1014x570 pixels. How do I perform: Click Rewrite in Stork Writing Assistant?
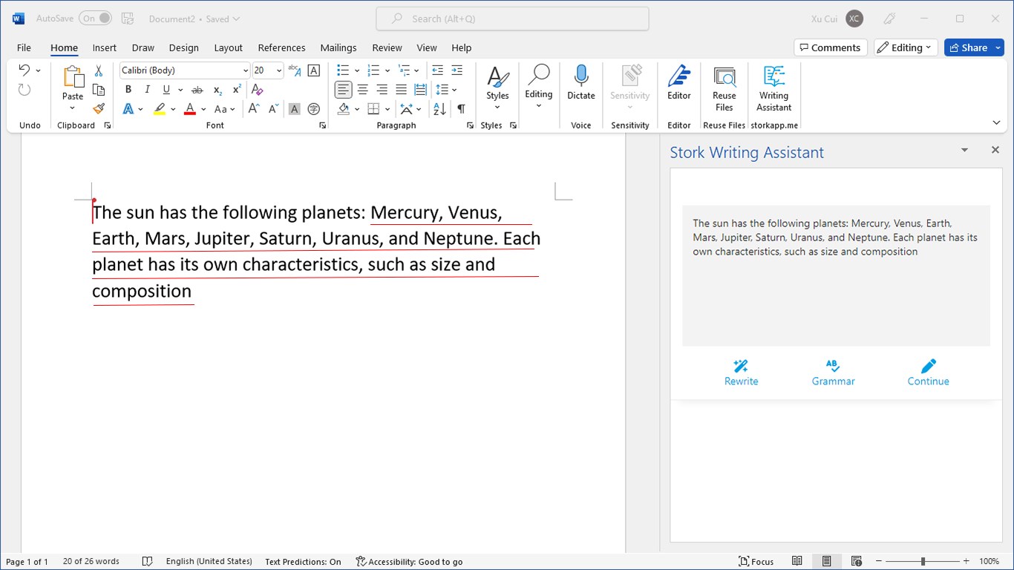(741, 373)
